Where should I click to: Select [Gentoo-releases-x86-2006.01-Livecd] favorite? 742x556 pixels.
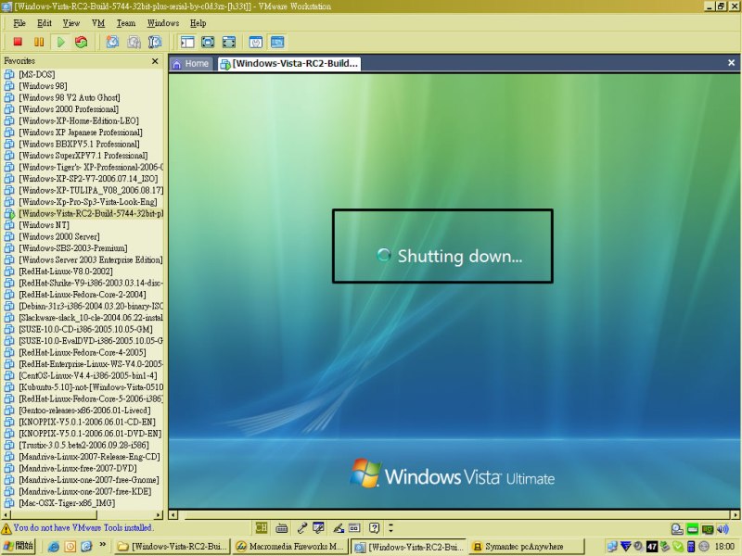(x=84, y=411)
